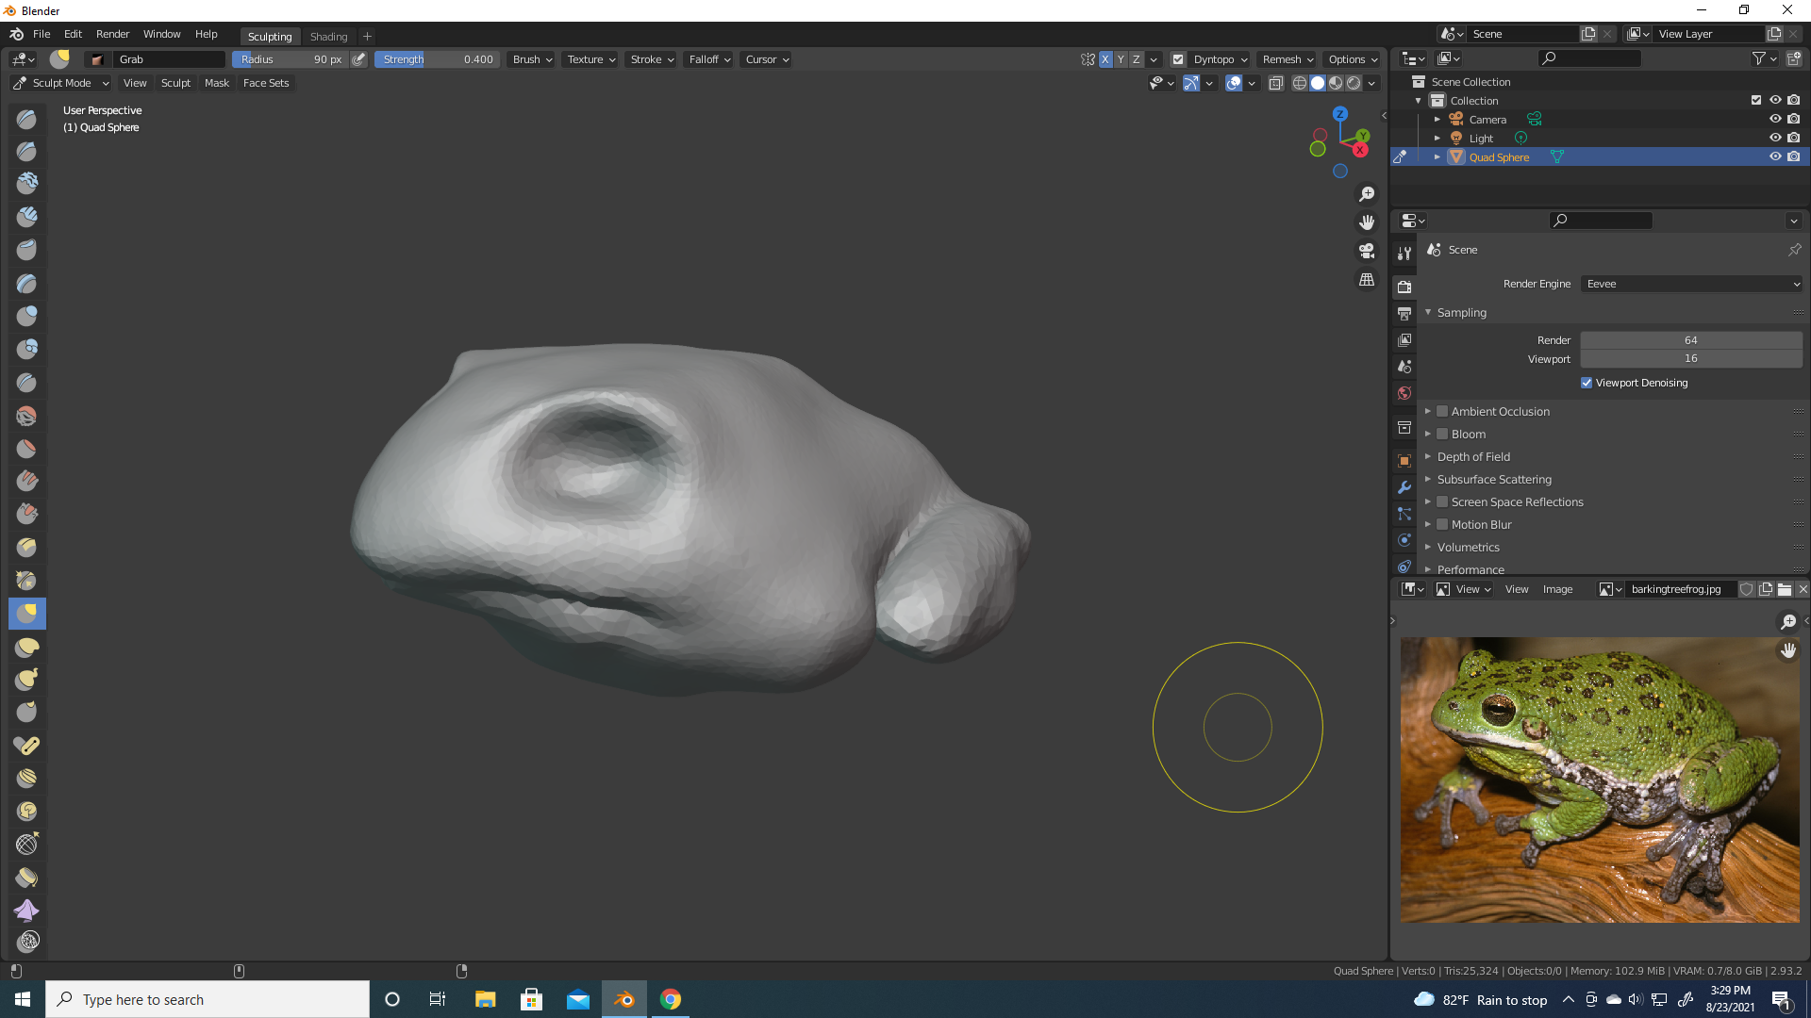Click the Render samples field

coord(1690,340)
